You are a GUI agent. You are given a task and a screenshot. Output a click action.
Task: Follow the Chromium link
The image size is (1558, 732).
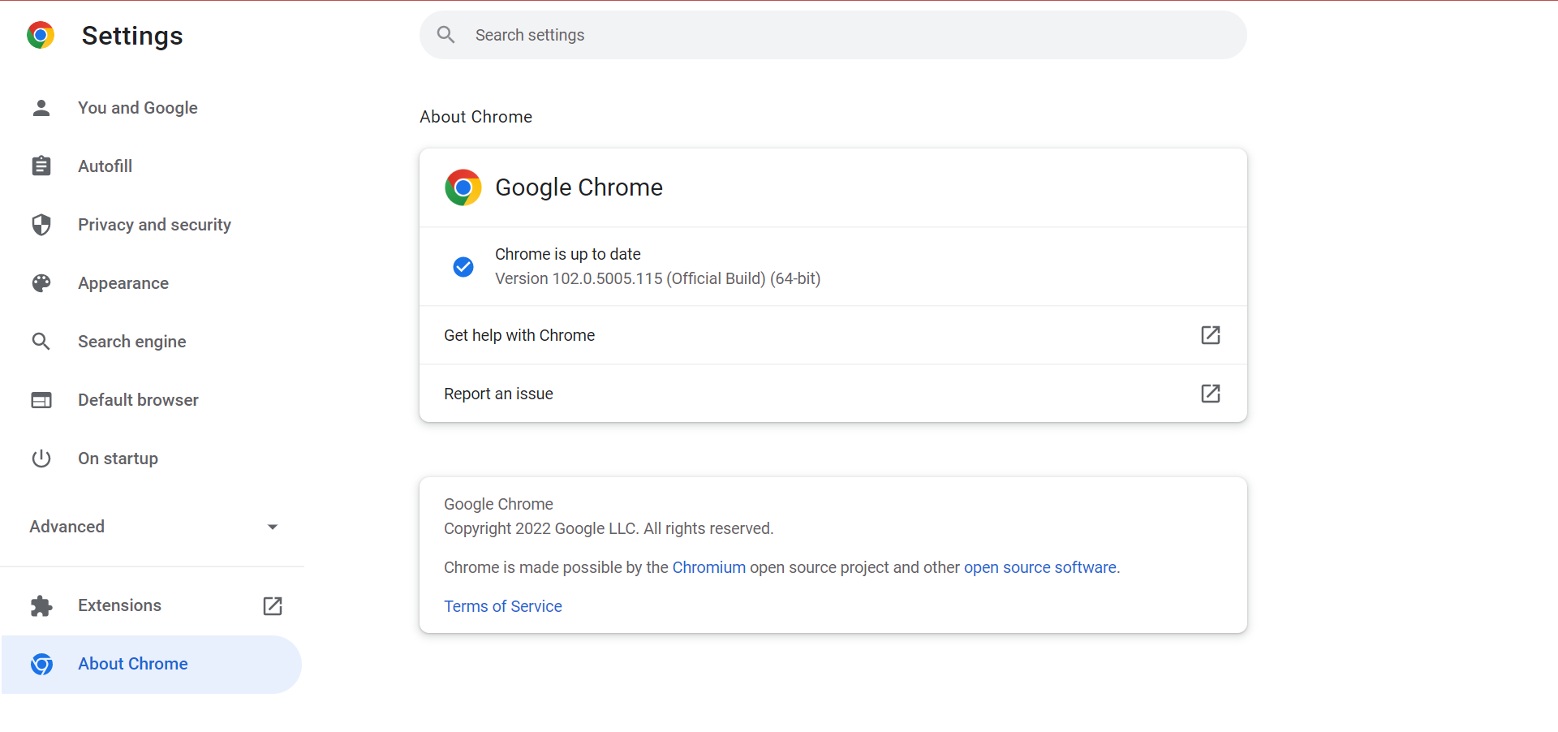click(x=708, y=567)
